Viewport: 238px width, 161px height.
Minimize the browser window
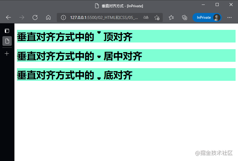click(x=203, y=5)
